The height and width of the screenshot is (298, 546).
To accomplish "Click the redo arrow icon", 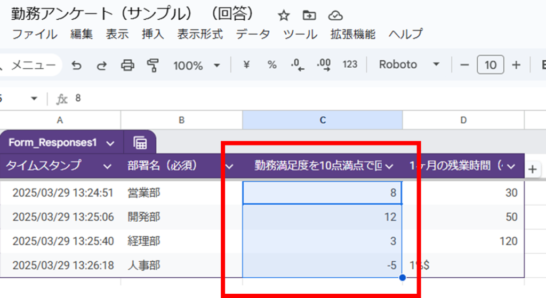I will pyautogui.click(x=101, y=65).
